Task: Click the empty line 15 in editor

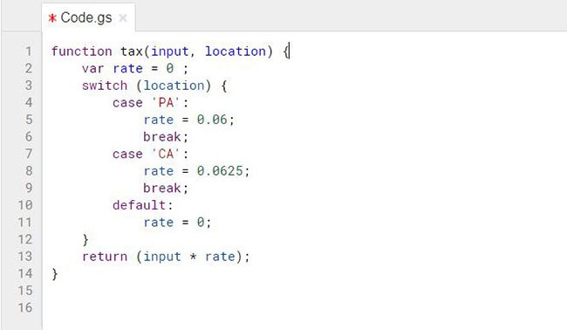Action: tap(304, 291)
